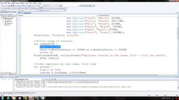Click the Solution Explorer properties icon

[x=2, y=14]
